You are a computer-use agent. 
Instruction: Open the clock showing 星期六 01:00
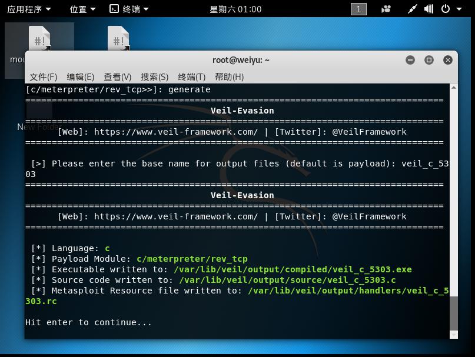click(x=235, y=9)
